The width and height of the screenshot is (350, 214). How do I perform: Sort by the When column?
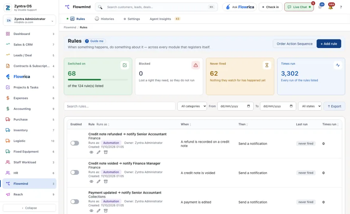pyautogui.click(x=186, y=124)
